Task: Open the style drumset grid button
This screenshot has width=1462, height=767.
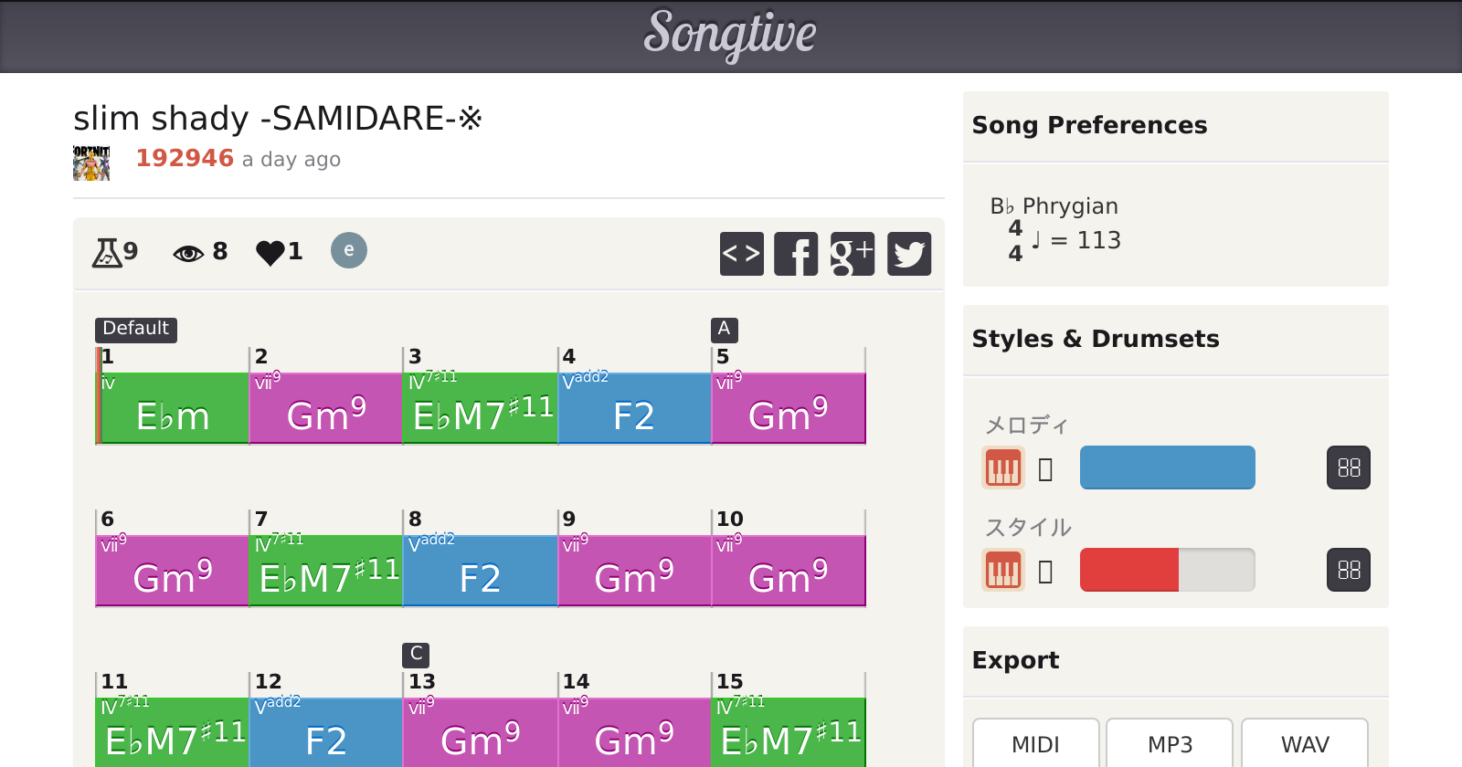Action: pos(1348,571)
